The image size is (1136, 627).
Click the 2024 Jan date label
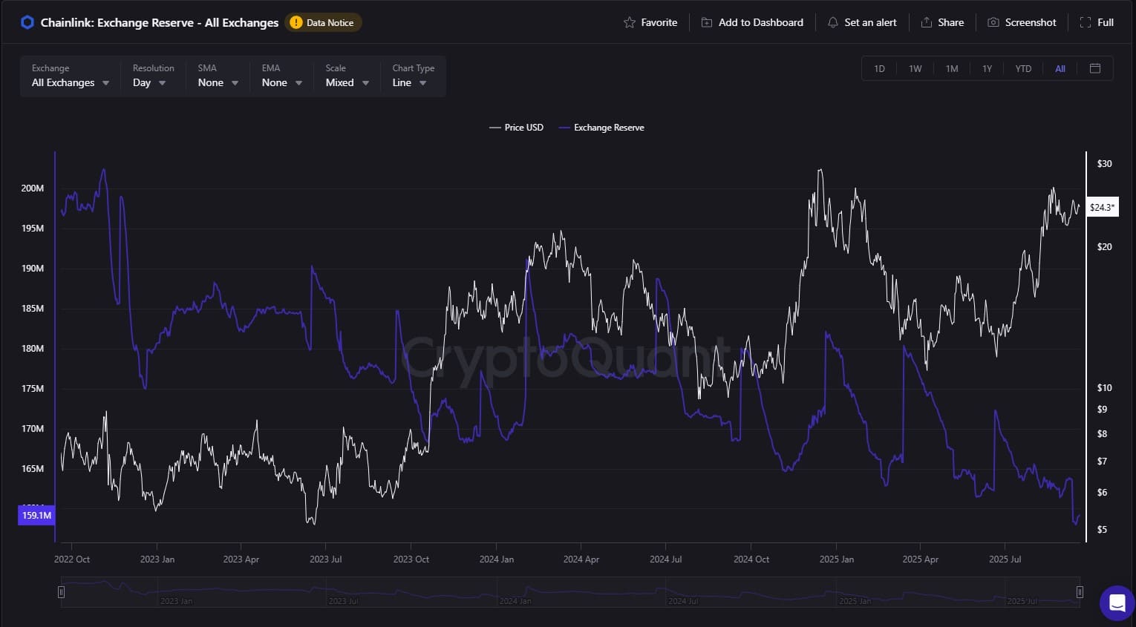497,559
